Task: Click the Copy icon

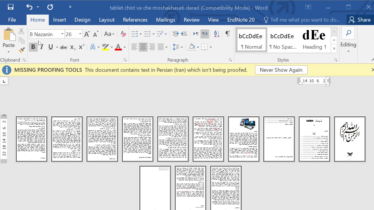Action: 21,41
